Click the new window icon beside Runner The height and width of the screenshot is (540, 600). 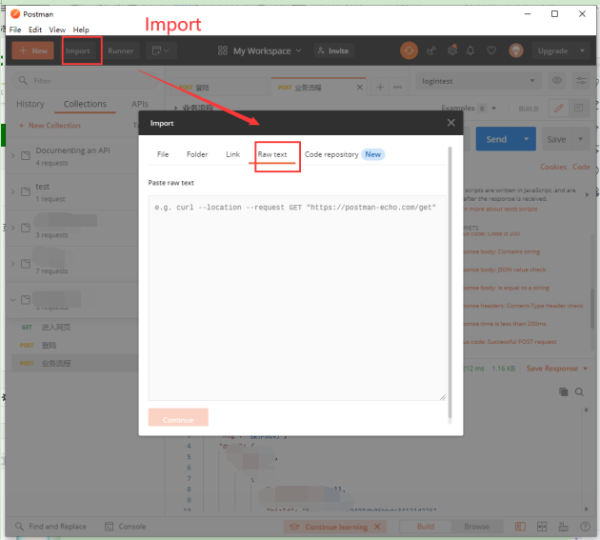(x=161, y=50)
